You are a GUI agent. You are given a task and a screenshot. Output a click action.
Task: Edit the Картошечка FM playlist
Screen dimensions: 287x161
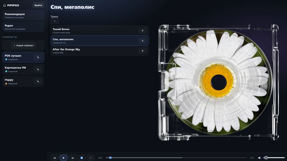38,69
